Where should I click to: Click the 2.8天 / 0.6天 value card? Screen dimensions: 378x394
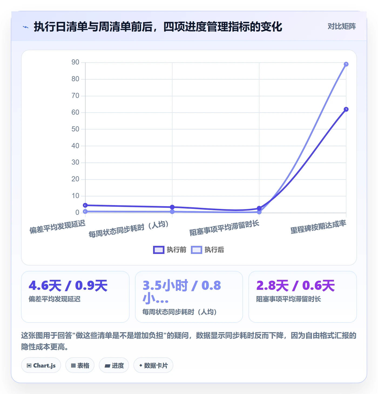click(303, 297)
